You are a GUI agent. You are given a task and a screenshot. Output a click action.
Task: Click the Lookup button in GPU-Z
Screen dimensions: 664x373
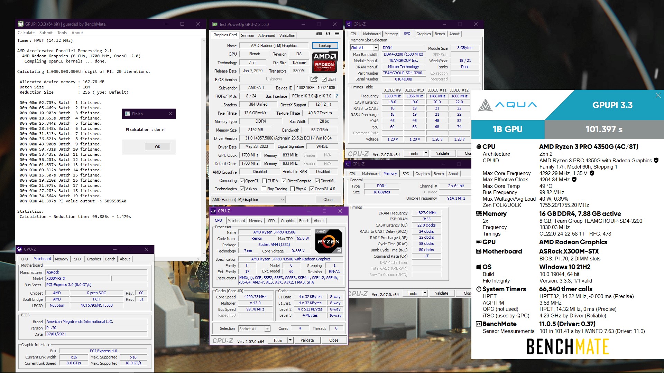tap(325, 46)
